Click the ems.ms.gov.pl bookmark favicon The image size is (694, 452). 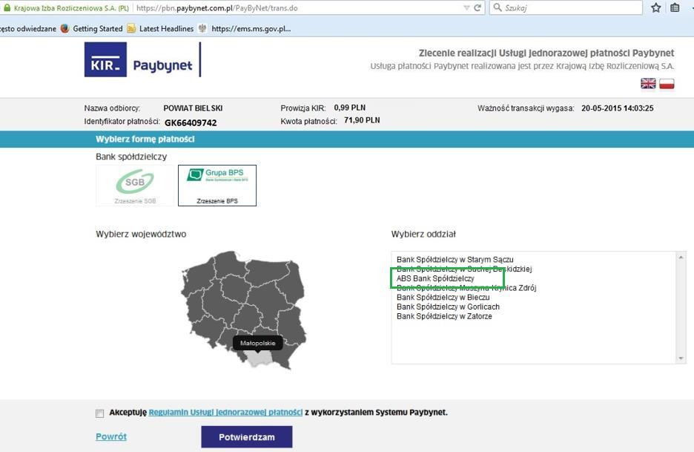tap(202, 28)
